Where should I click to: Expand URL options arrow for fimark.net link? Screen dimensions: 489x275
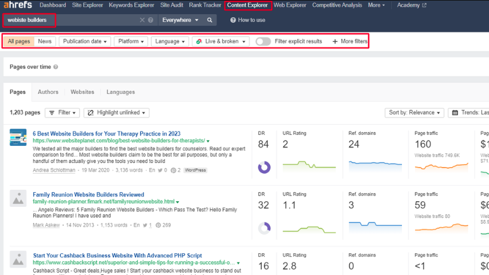[178, 202]
